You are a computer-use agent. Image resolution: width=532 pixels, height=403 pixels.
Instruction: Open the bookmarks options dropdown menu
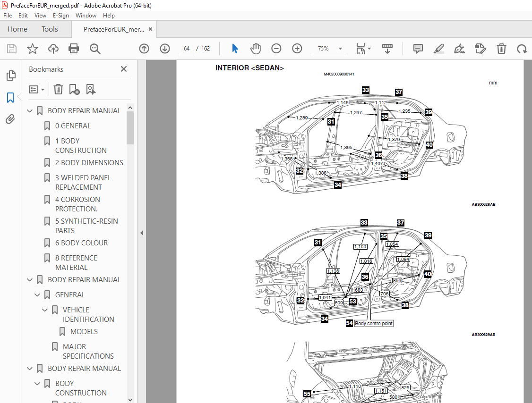[x=37, y=90]
